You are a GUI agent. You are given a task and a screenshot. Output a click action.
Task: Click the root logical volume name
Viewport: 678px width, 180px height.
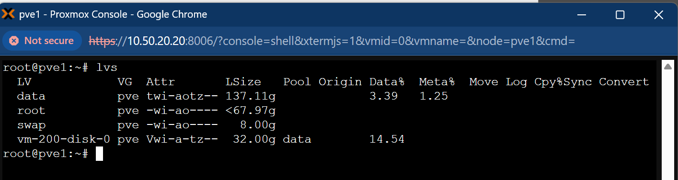[31, 111]
